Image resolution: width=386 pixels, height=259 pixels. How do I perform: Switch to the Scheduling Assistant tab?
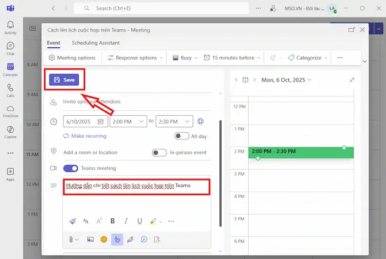(x=95, y=42)
